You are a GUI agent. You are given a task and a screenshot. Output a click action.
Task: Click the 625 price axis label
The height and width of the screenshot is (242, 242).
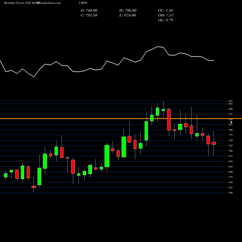(230, 166)
